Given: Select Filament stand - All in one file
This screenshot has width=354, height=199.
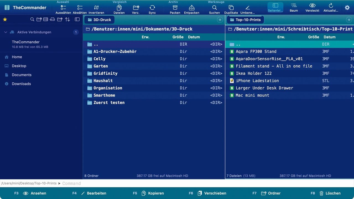Looking at the screenshot, I should point(290,66).
